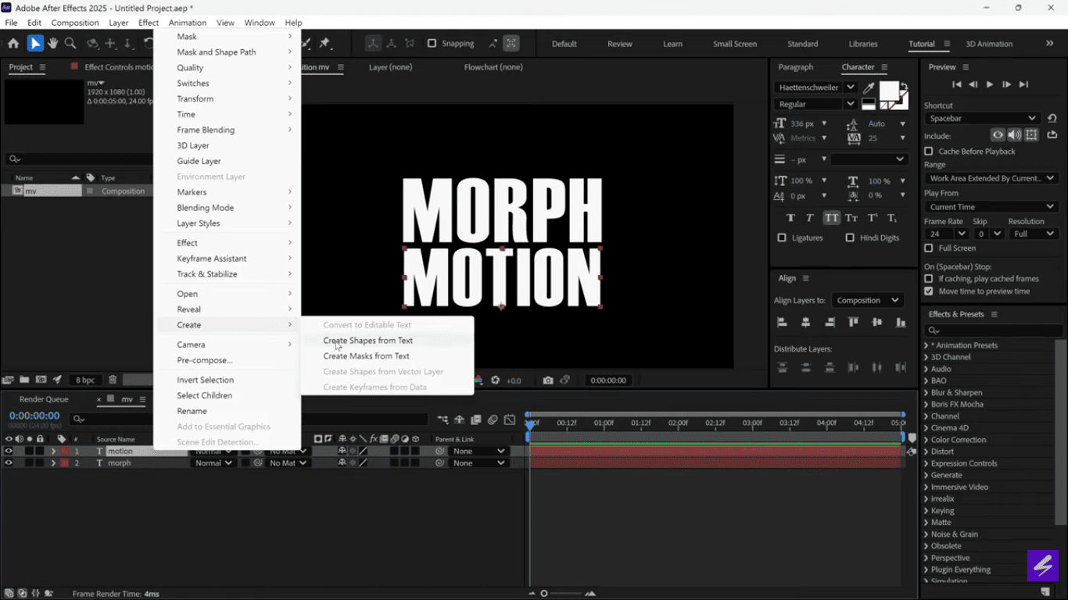Image resolution: width=1068 pixels, height=600 pixels.
Task: Click the Character panel eyedropper
Action: point(868,87)
